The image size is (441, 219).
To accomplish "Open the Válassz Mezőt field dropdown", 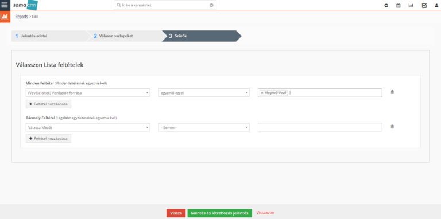I will [88, 127].
